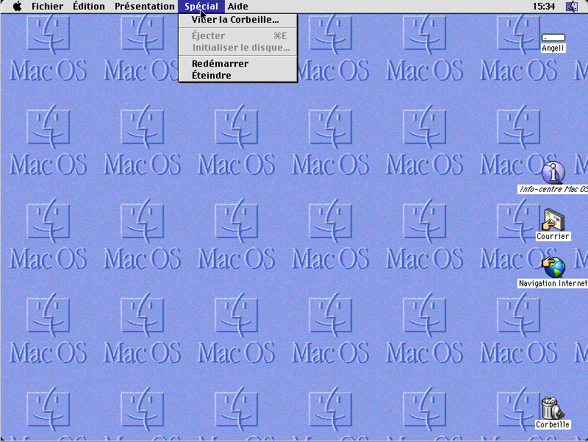
Task: Click the Corbeille label text
Action: coord(553,425)
